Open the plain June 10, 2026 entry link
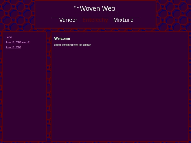 13,47
